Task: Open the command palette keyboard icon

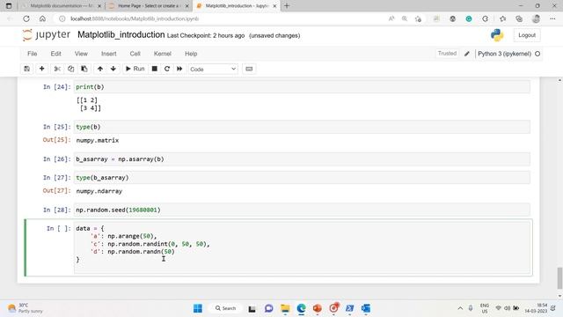Action: click(249, 69)
